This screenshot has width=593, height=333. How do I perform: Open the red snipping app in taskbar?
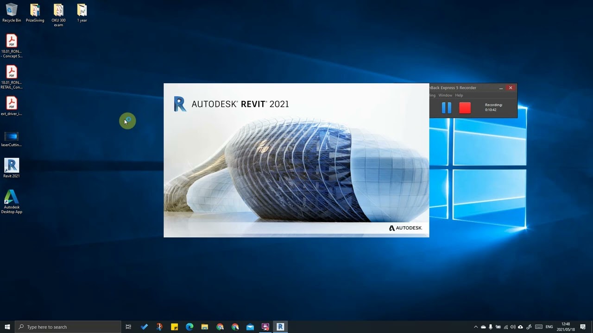[x=159, y=327]
